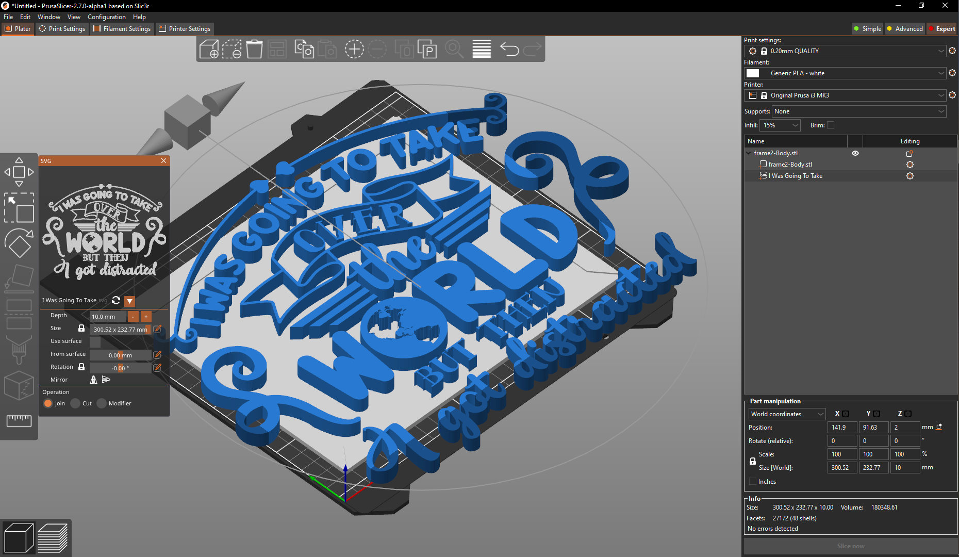Select the Join operation radio button
Viewport: 959px width, 557px height.
point(48,403)
